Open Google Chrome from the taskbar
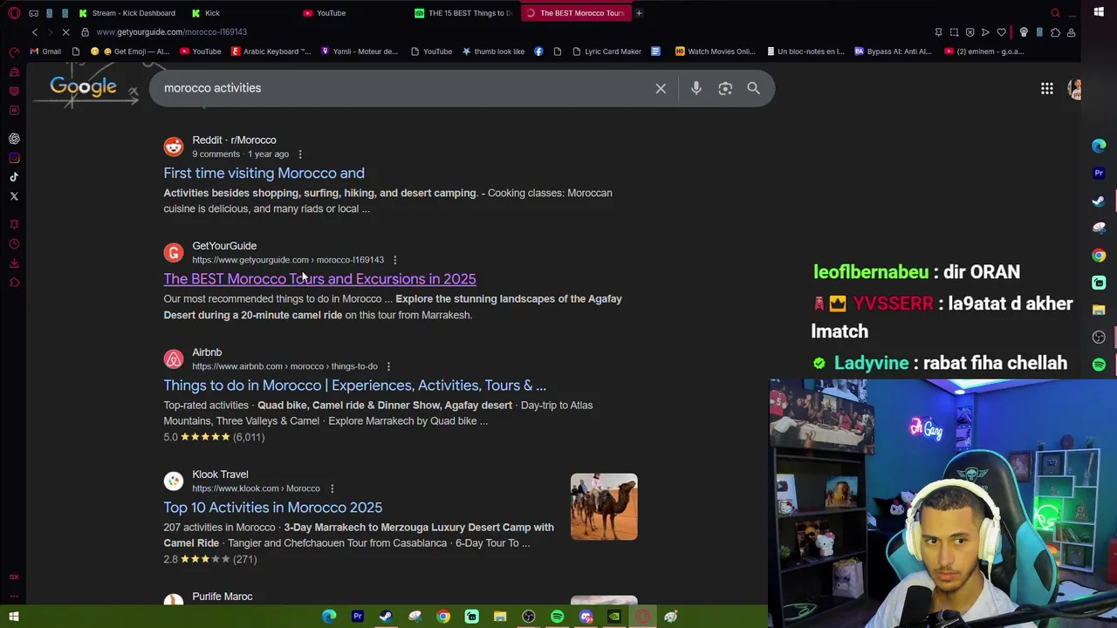The height and width of the screenshot is (628, 1117). (443, 617)
